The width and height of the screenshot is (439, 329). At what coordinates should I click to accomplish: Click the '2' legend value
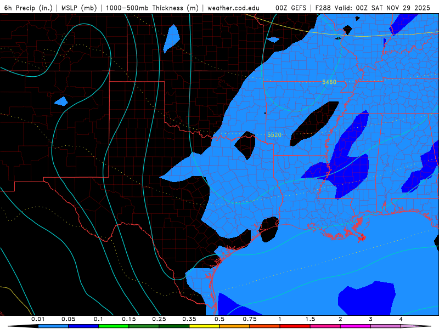pos(340,319)
